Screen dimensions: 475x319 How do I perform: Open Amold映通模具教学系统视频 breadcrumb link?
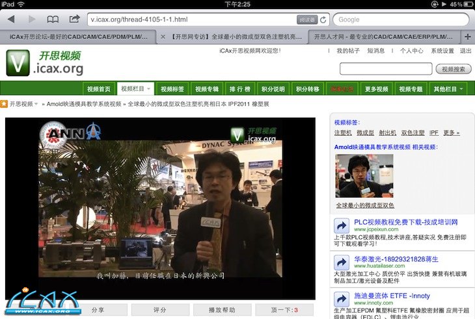point(84,104)
